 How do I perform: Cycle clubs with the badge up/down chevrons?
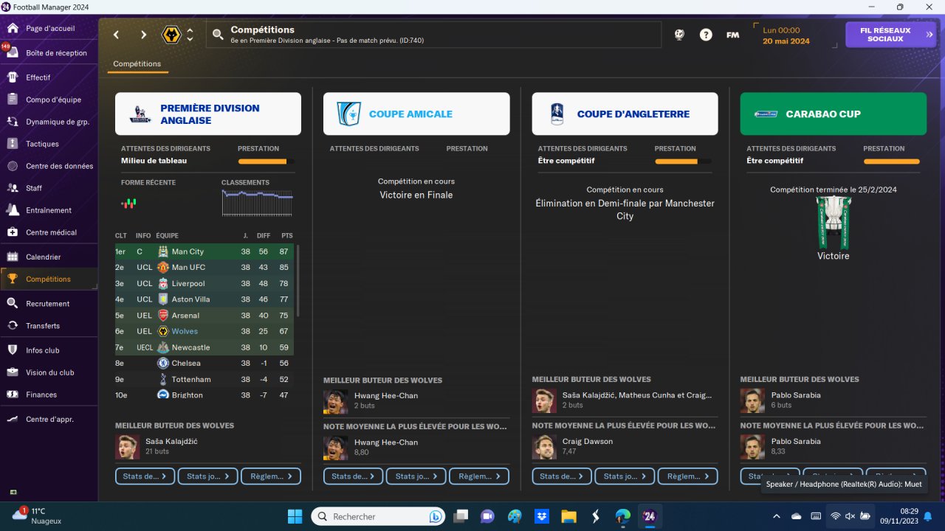tap(190, 35)
